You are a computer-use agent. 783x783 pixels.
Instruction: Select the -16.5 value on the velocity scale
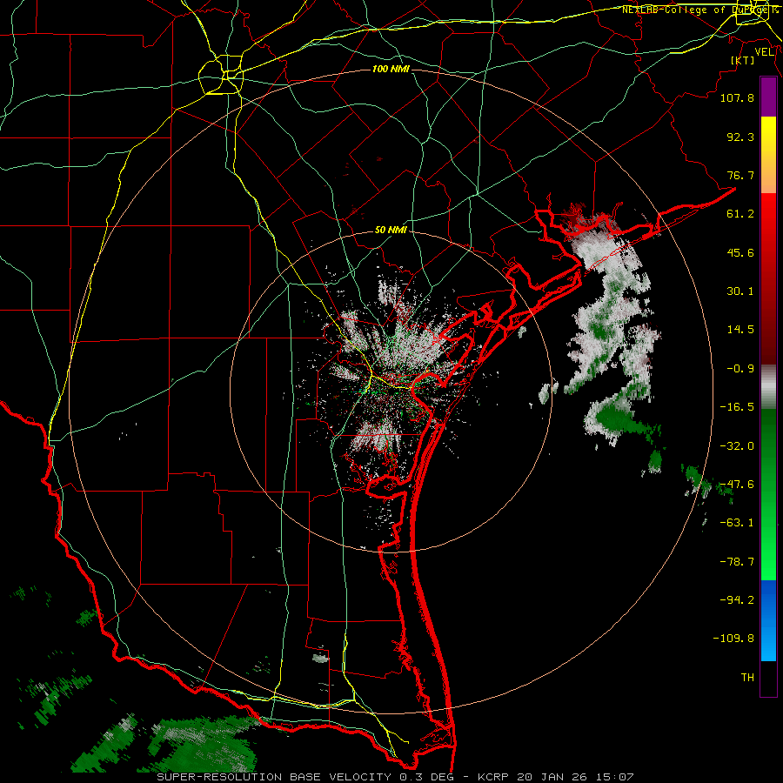click(737, 407)
